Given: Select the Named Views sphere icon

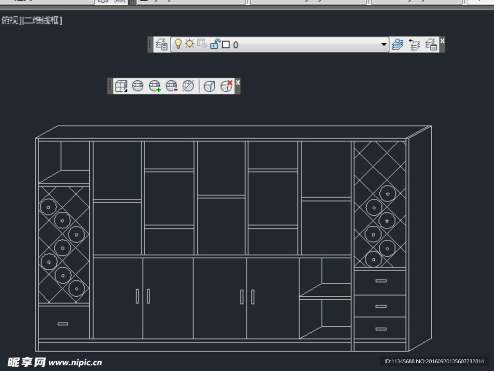Looking at the screenshot, I should (x=139, y=87).
